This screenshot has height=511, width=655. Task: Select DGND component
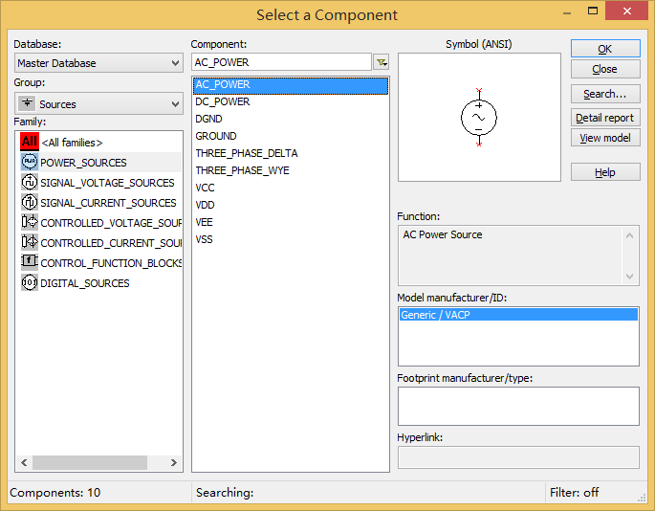coord(208,119)
